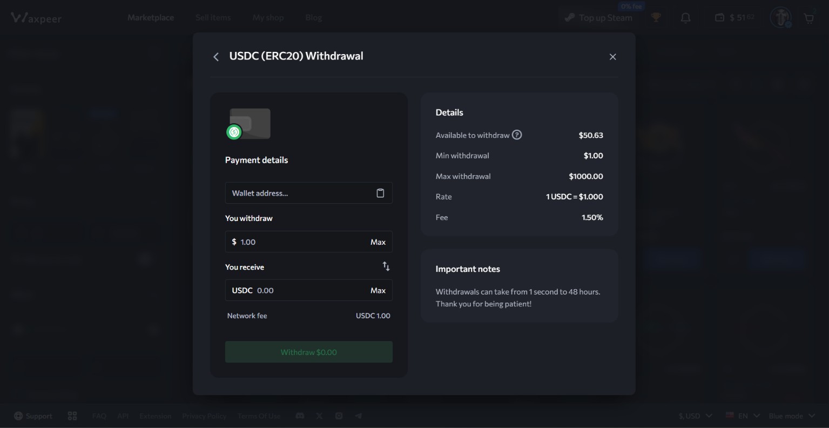This screenshot has width=829, height=428.
Task: Select the $50.63 available amount
Action: coord(591,135)
